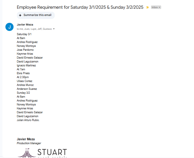This screenshot has height=158, width=194.
Task: Click Javier Meza in the signature block
Action: point(26,139)
